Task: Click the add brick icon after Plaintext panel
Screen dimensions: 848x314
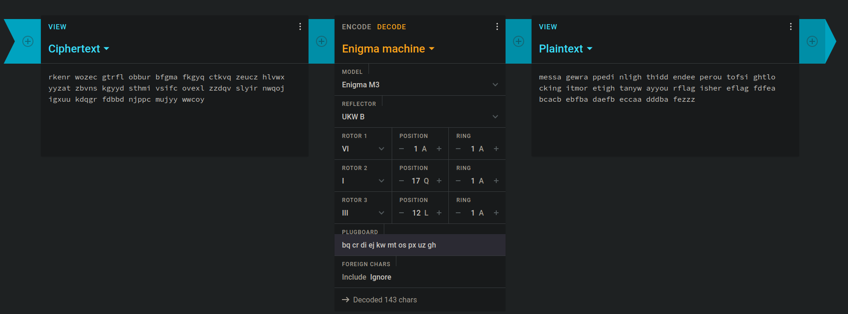Action: [812, 41]
